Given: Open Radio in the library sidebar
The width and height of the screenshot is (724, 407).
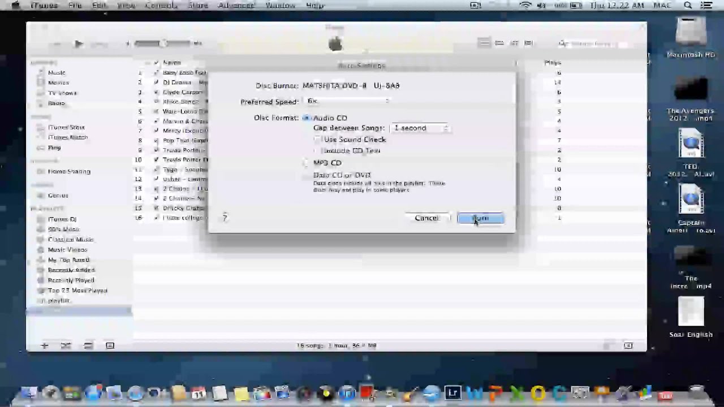Looking at the screenshot, I should point(57,103).
